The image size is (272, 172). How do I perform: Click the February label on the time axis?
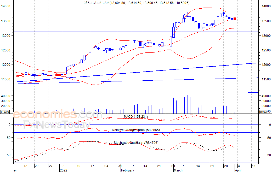[128, 170]
